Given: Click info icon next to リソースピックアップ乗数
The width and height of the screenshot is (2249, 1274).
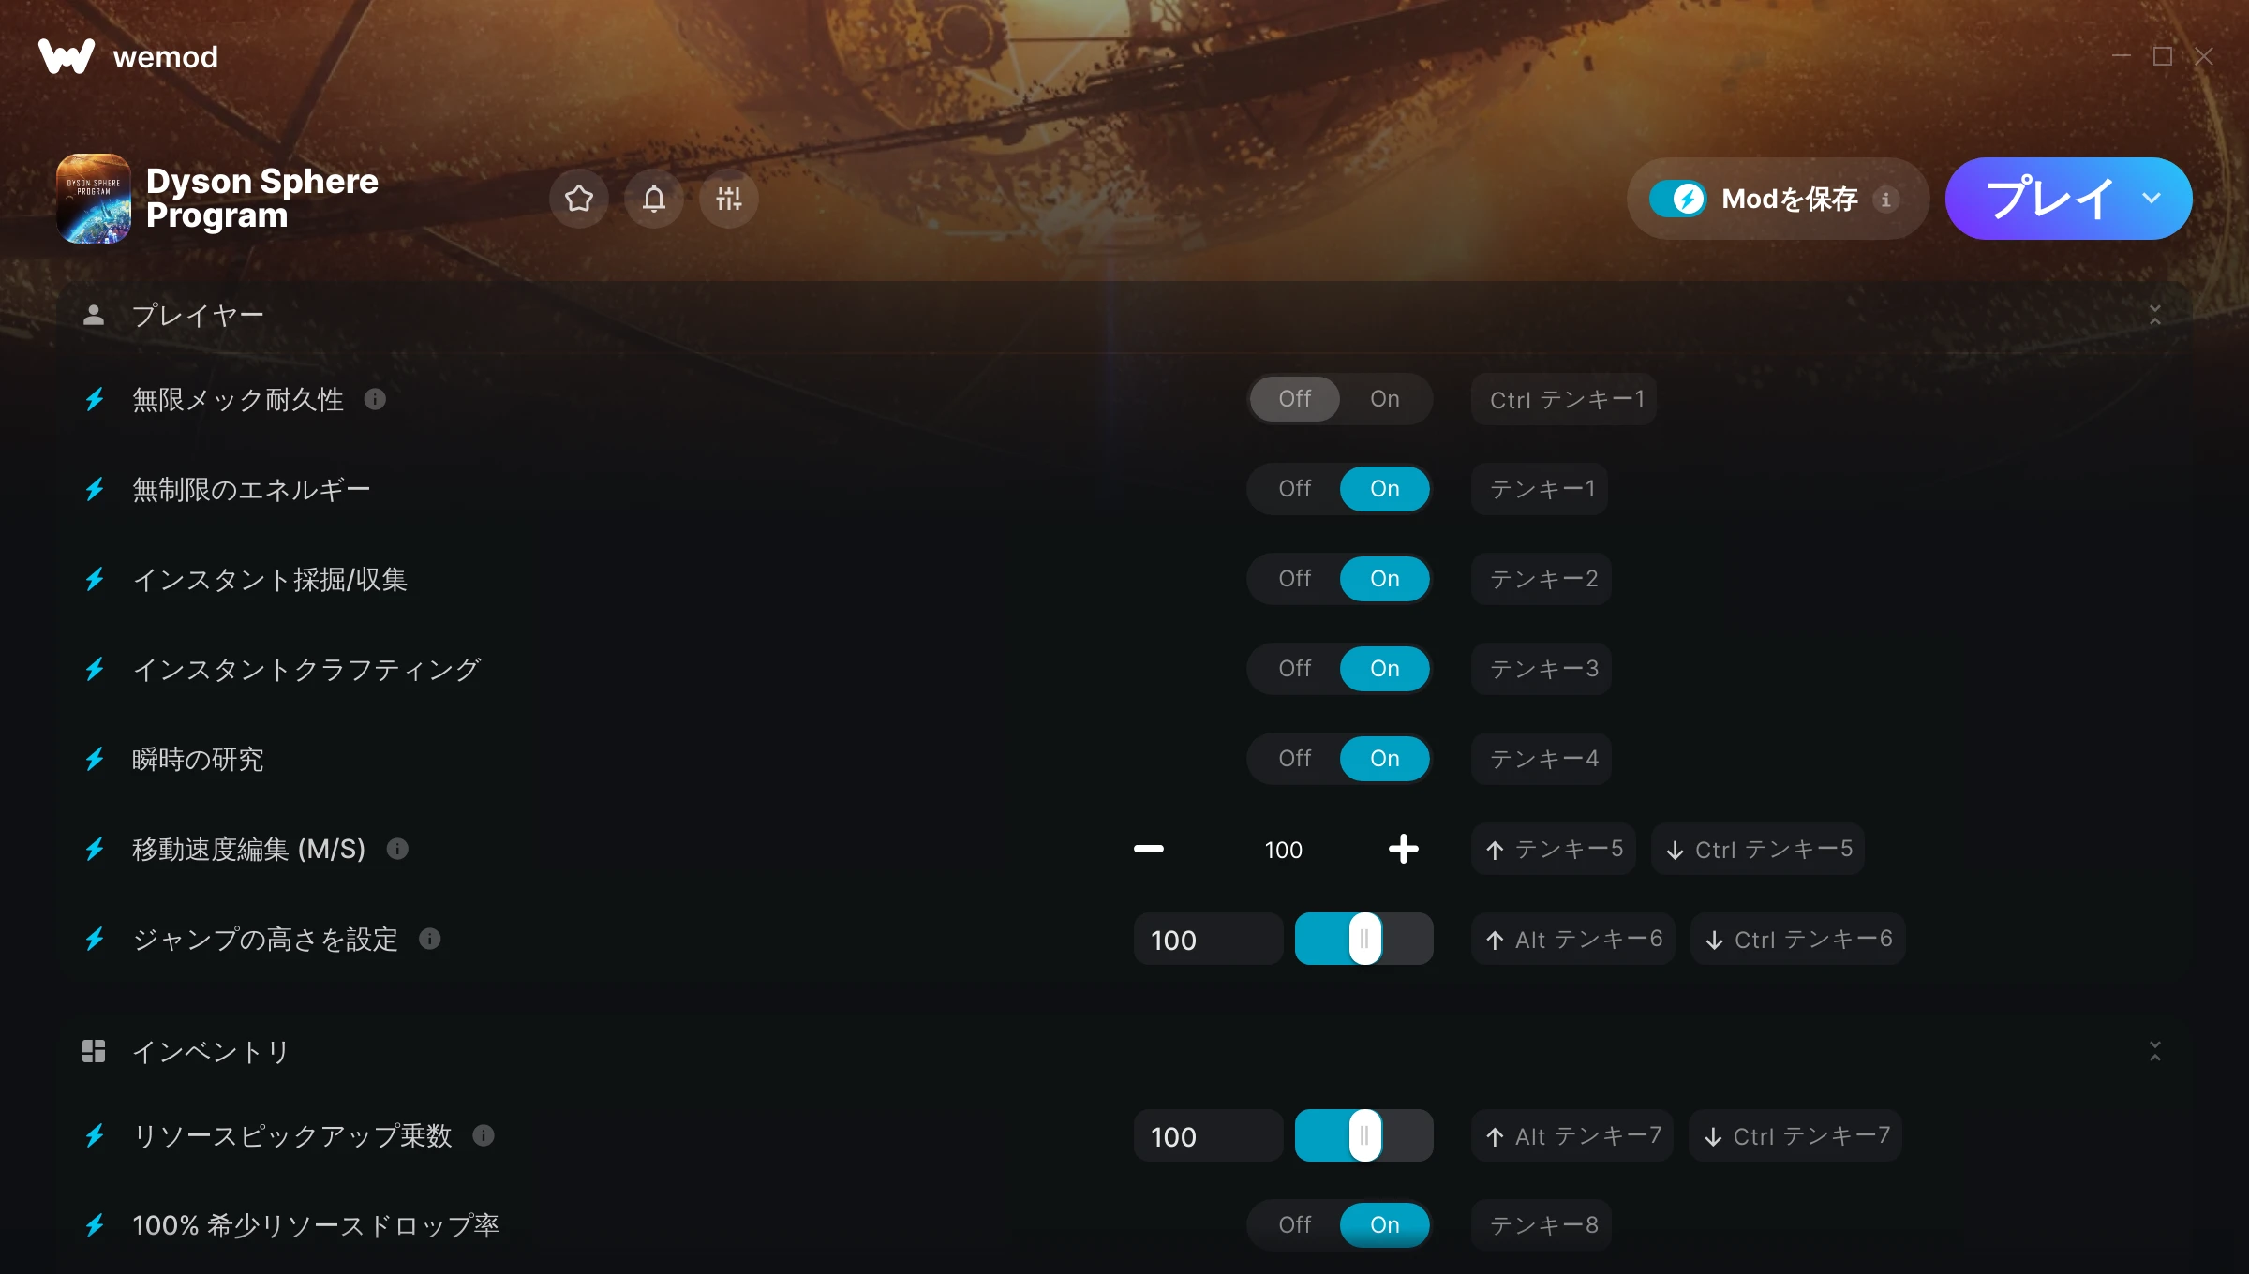Looking at the screenshot, I should [x=484, y=1135].
